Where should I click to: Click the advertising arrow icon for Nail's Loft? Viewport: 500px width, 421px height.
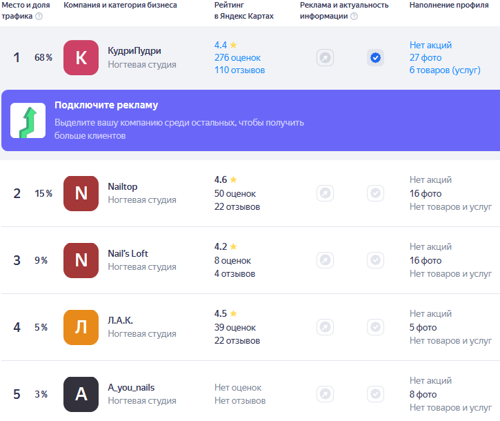325,260
